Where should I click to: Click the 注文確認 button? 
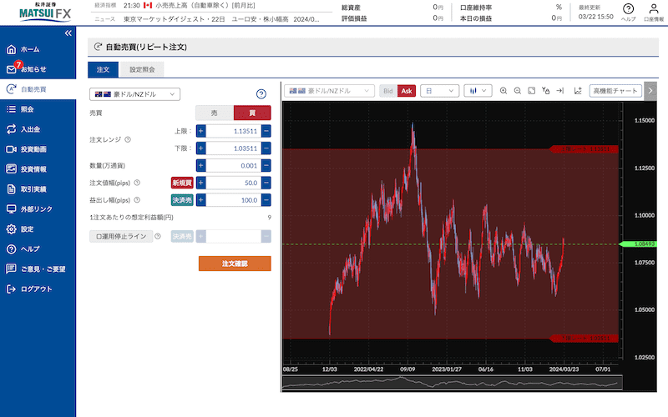[235, 264]
